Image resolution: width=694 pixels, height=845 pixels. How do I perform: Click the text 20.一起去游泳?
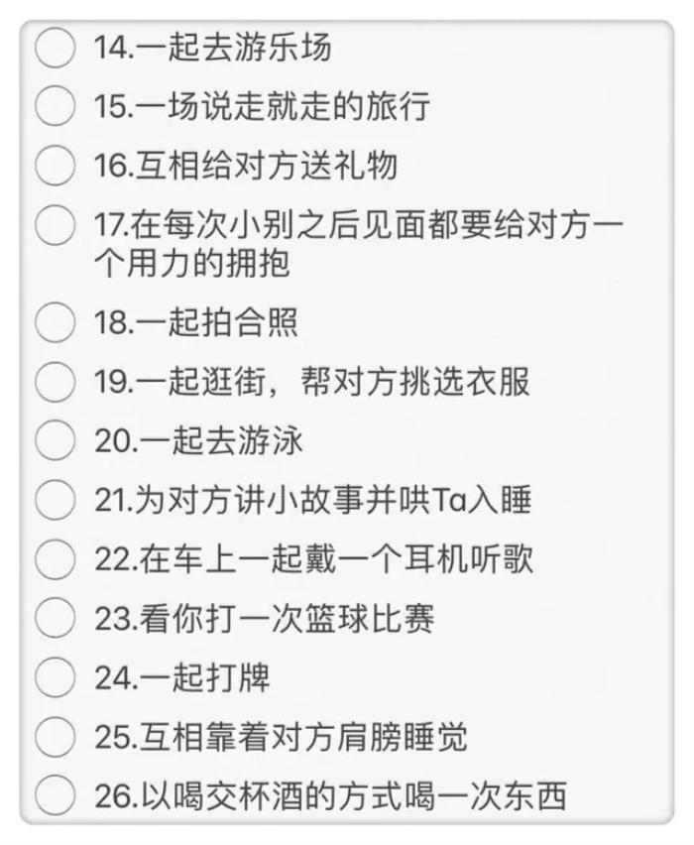pyautogui.click(x=198, y=440)
